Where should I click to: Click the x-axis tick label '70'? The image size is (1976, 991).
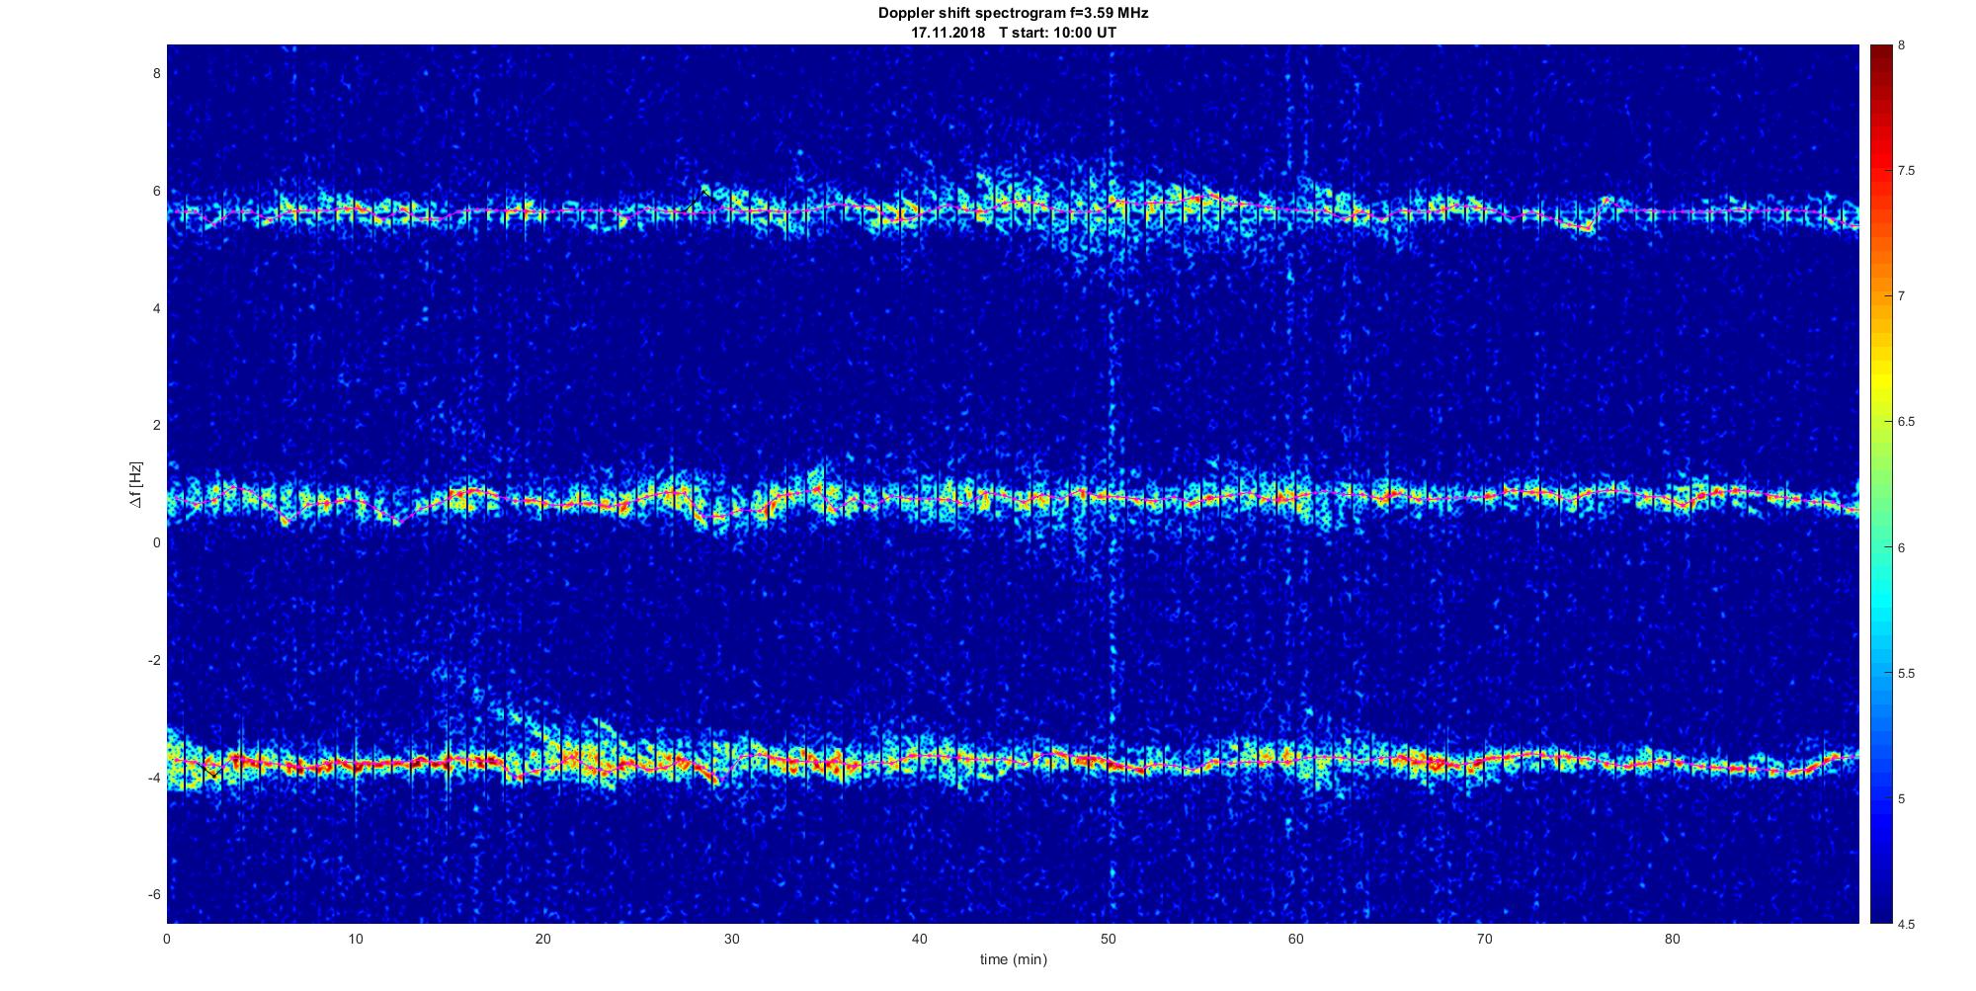tap(1484, 939)
